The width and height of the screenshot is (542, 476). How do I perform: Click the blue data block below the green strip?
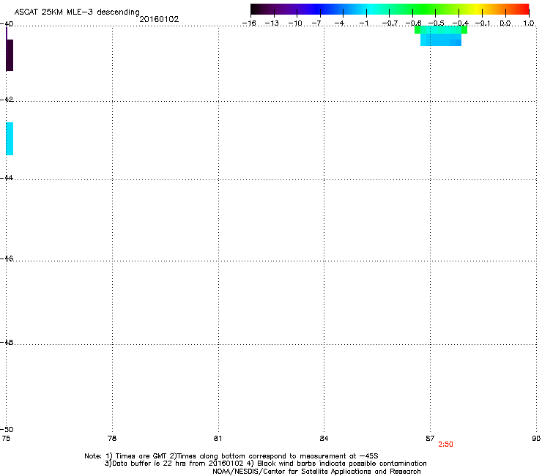click(441, 40)
